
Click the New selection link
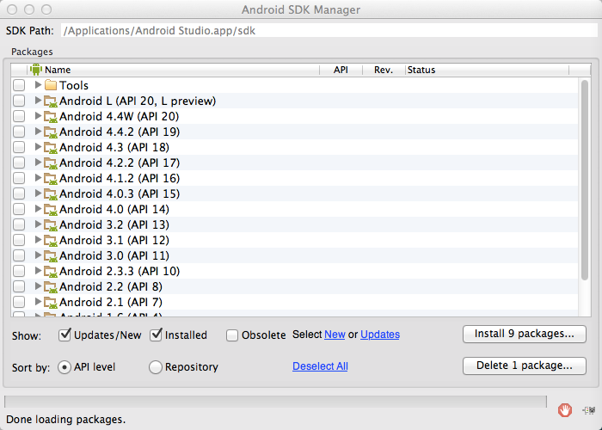coord(335,335)
